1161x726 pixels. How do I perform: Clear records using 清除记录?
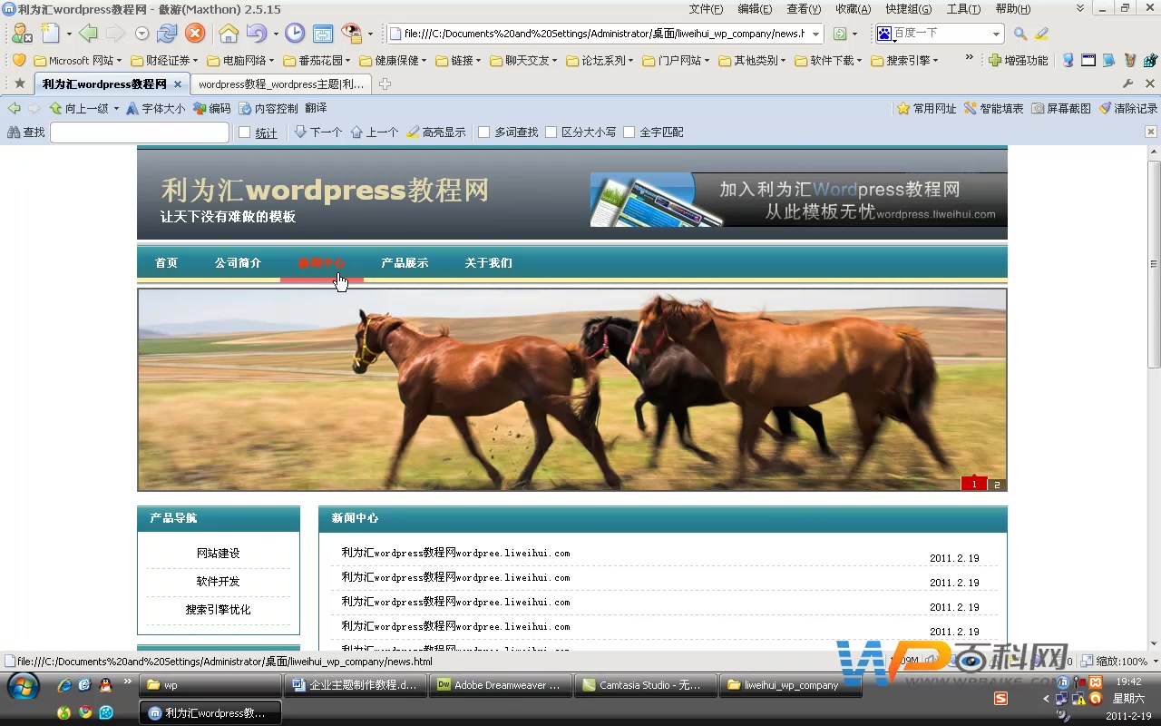click(x=1129, y=107)
